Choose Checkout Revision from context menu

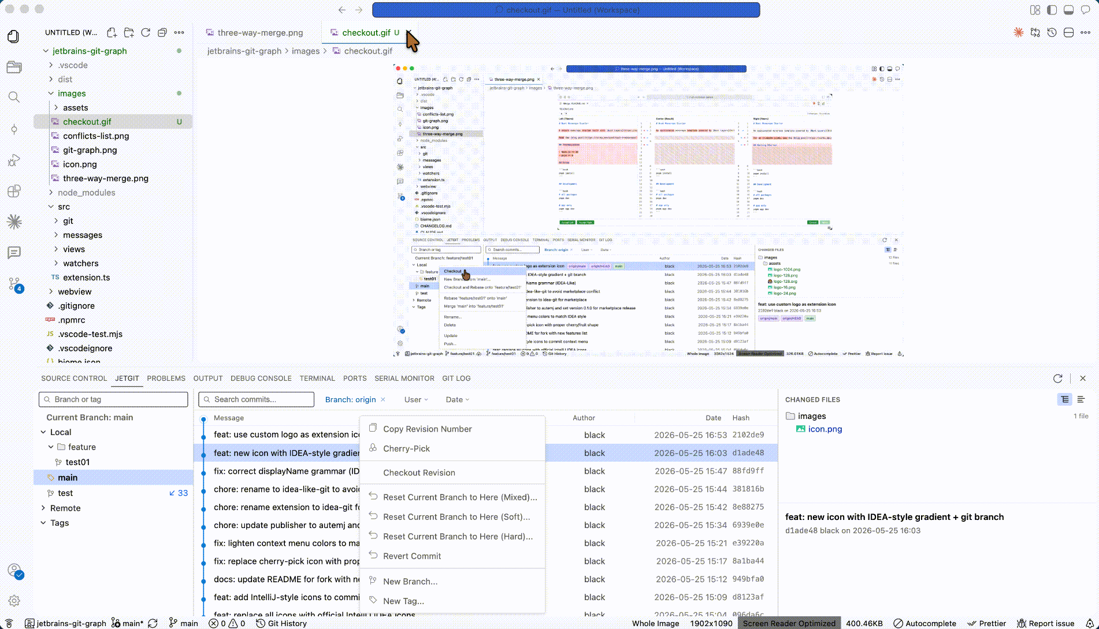pos(452,473)
